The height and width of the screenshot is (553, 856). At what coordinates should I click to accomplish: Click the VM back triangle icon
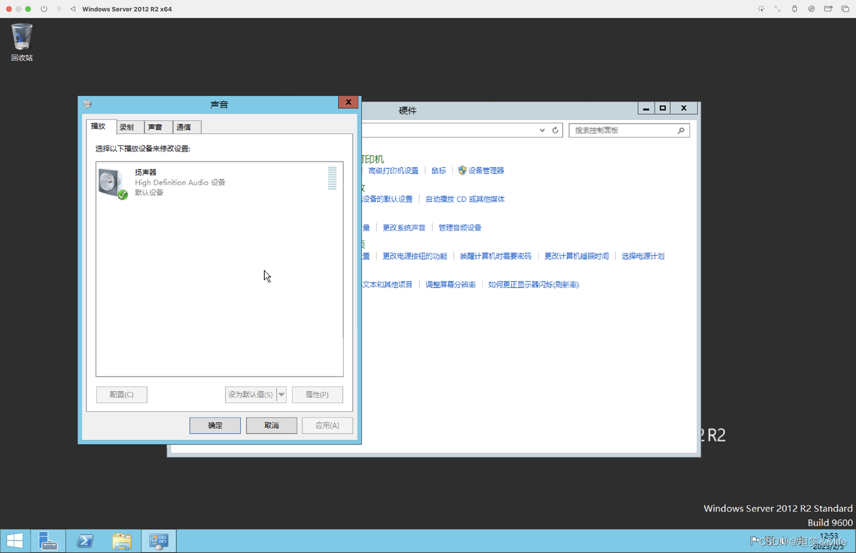[73, 9]
